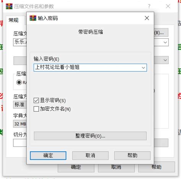Open 整理密码 organizer button

(x=90, y=136)
